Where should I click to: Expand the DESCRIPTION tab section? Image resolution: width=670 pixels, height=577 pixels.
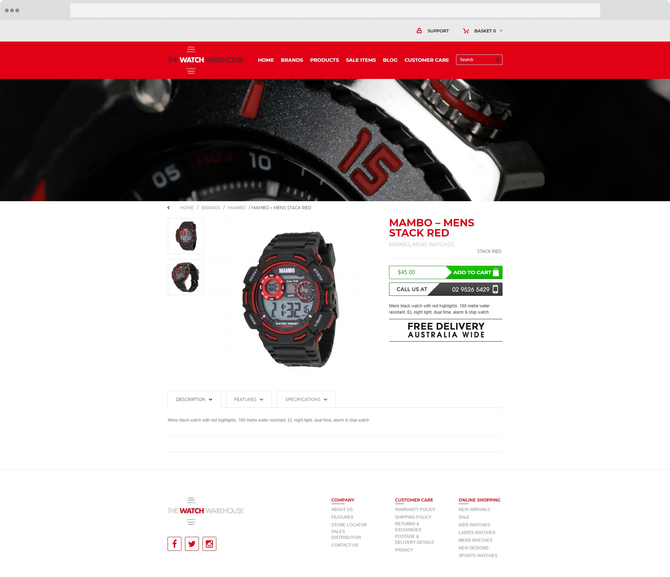(194, 399)
